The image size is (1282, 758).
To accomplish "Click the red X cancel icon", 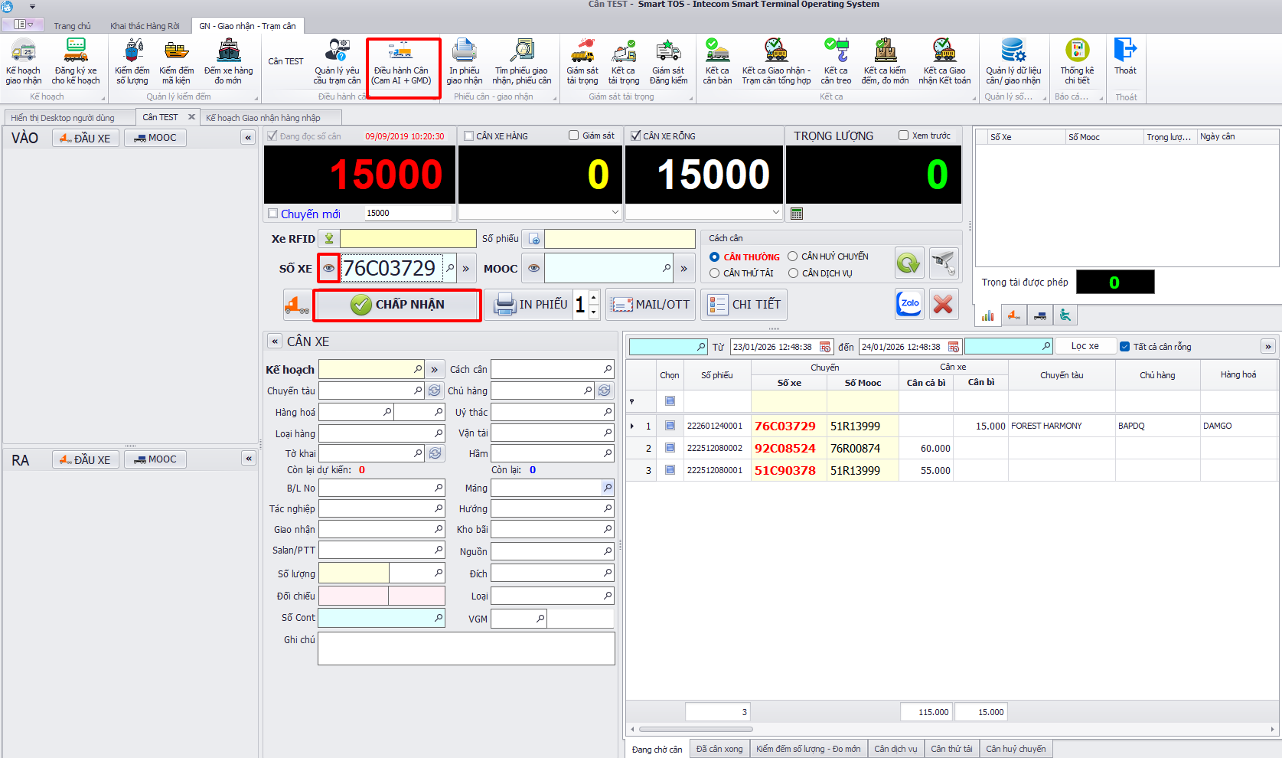I will pos(943,304).
